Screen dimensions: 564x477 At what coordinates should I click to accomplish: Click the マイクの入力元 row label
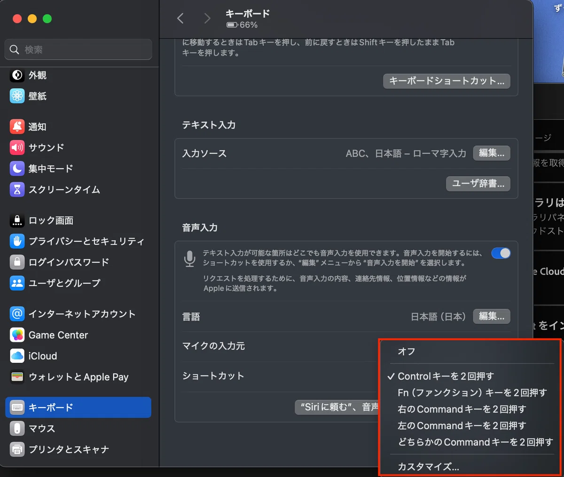point(213,346)
